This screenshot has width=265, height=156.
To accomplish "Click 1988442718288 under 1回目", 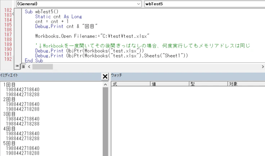I will pyautogui.click(x=23, y=95).
